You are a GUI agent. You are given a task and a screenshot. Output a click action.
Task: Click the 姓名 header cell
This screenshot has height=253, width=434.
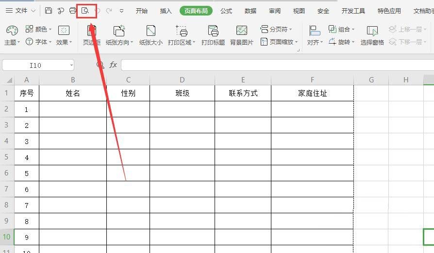73,93
